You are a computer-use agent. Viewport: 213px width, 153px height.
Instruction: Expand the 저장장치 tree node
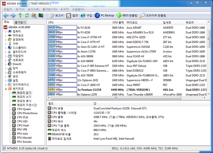(6, 56)
